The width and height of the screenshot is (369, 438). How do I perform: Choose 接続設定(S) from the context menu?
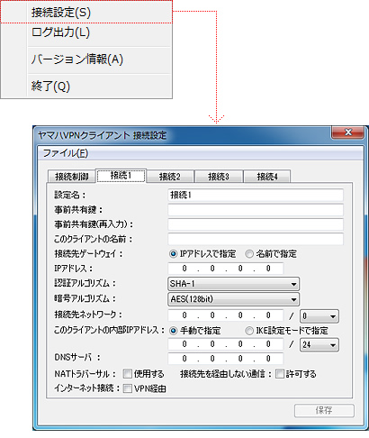[x=86, y=12]
